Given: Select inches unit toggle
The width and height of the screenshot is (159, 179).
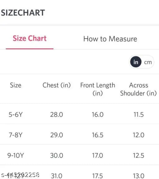Looking at the screenshot, I should (136, 62).
